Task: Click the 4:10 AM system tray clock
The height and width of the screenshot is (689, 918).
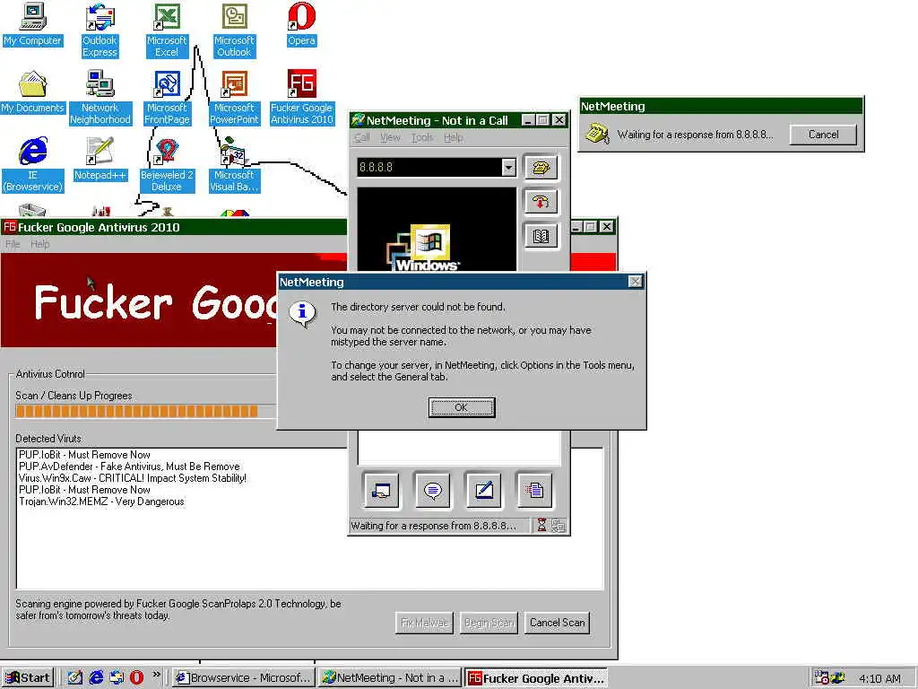Action: click(879, 678)
